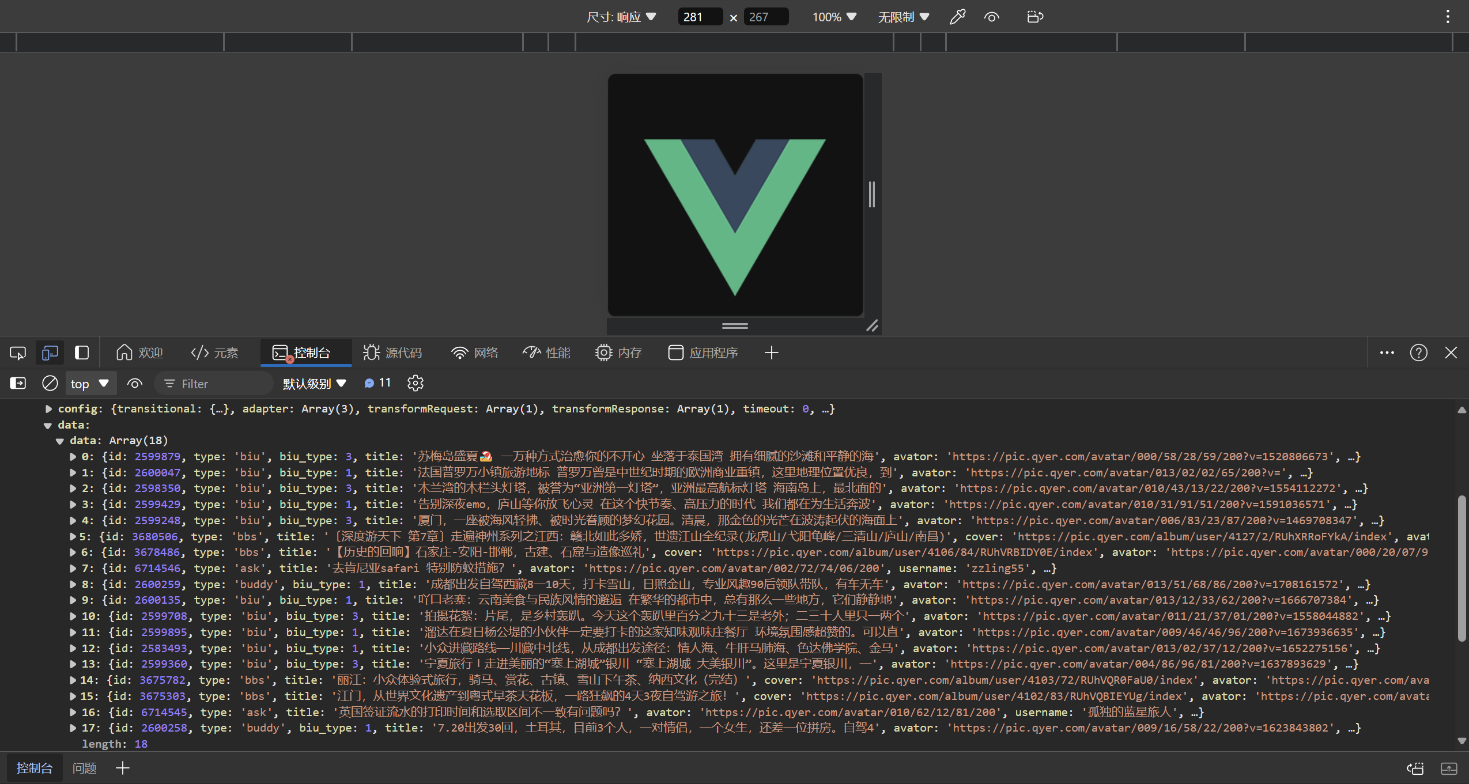
Task: Open the 问题 drawer tab
Action: tap(84, 768)
